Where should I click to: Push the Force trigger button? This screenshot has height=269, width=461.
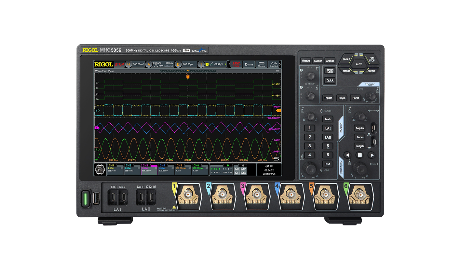tap(356, 98)
